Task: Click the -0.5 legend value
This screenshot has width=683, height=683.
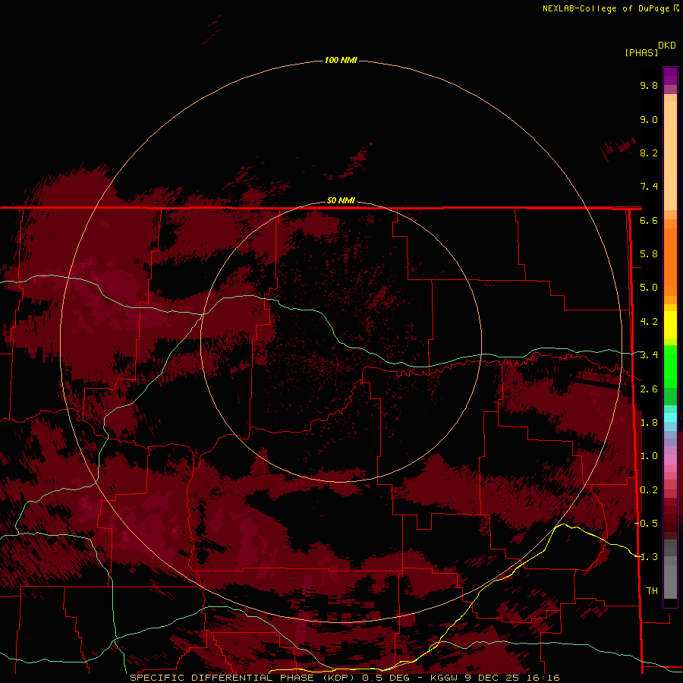Action: [647, 524]
